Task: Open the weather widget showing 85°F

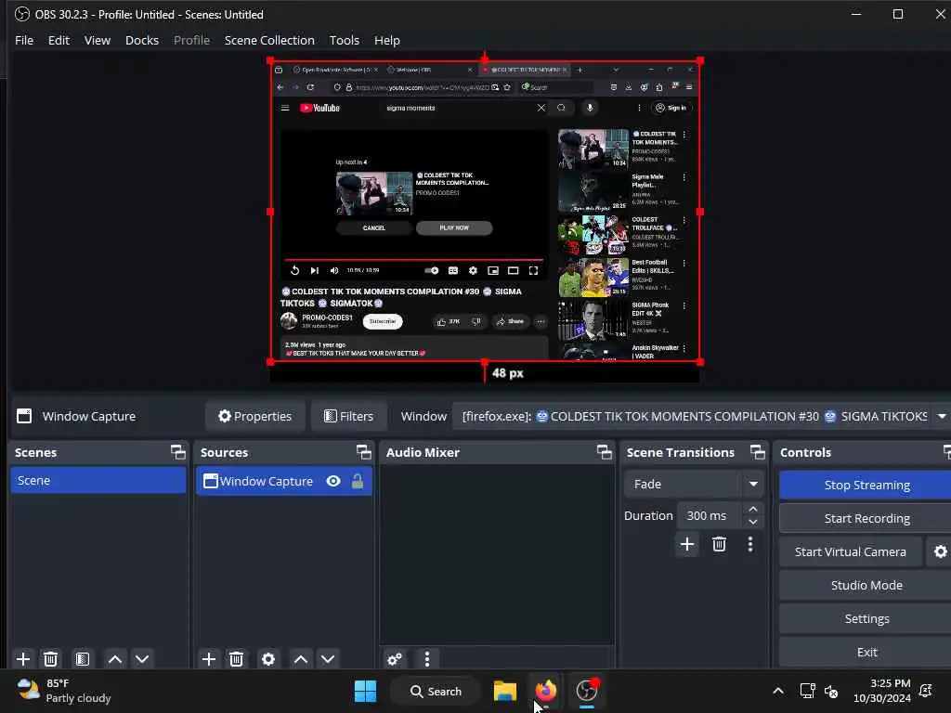Action: pos(64,691)
